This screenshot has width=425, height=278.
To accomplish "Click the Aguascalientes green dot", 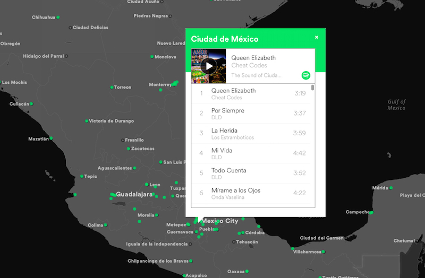I will pos(135,168).
